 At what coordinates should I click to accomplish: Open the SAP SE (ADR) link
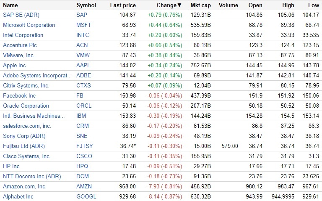tap(21, 15)
